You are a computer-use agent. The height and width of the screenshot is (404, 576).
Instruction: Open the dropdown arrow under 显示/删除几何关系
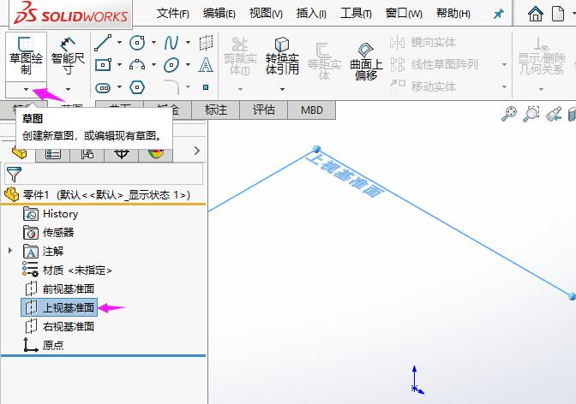541,89
